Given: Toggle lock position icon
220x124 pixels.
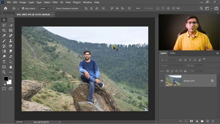Looking at the screenshot, I should 176,71.
